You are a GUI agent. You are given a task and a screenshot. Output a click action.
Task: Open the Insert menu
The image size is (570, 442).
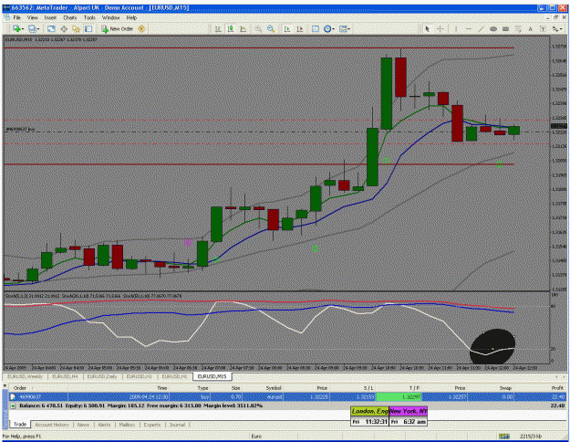pyautogui.click(x=50, y=17)
